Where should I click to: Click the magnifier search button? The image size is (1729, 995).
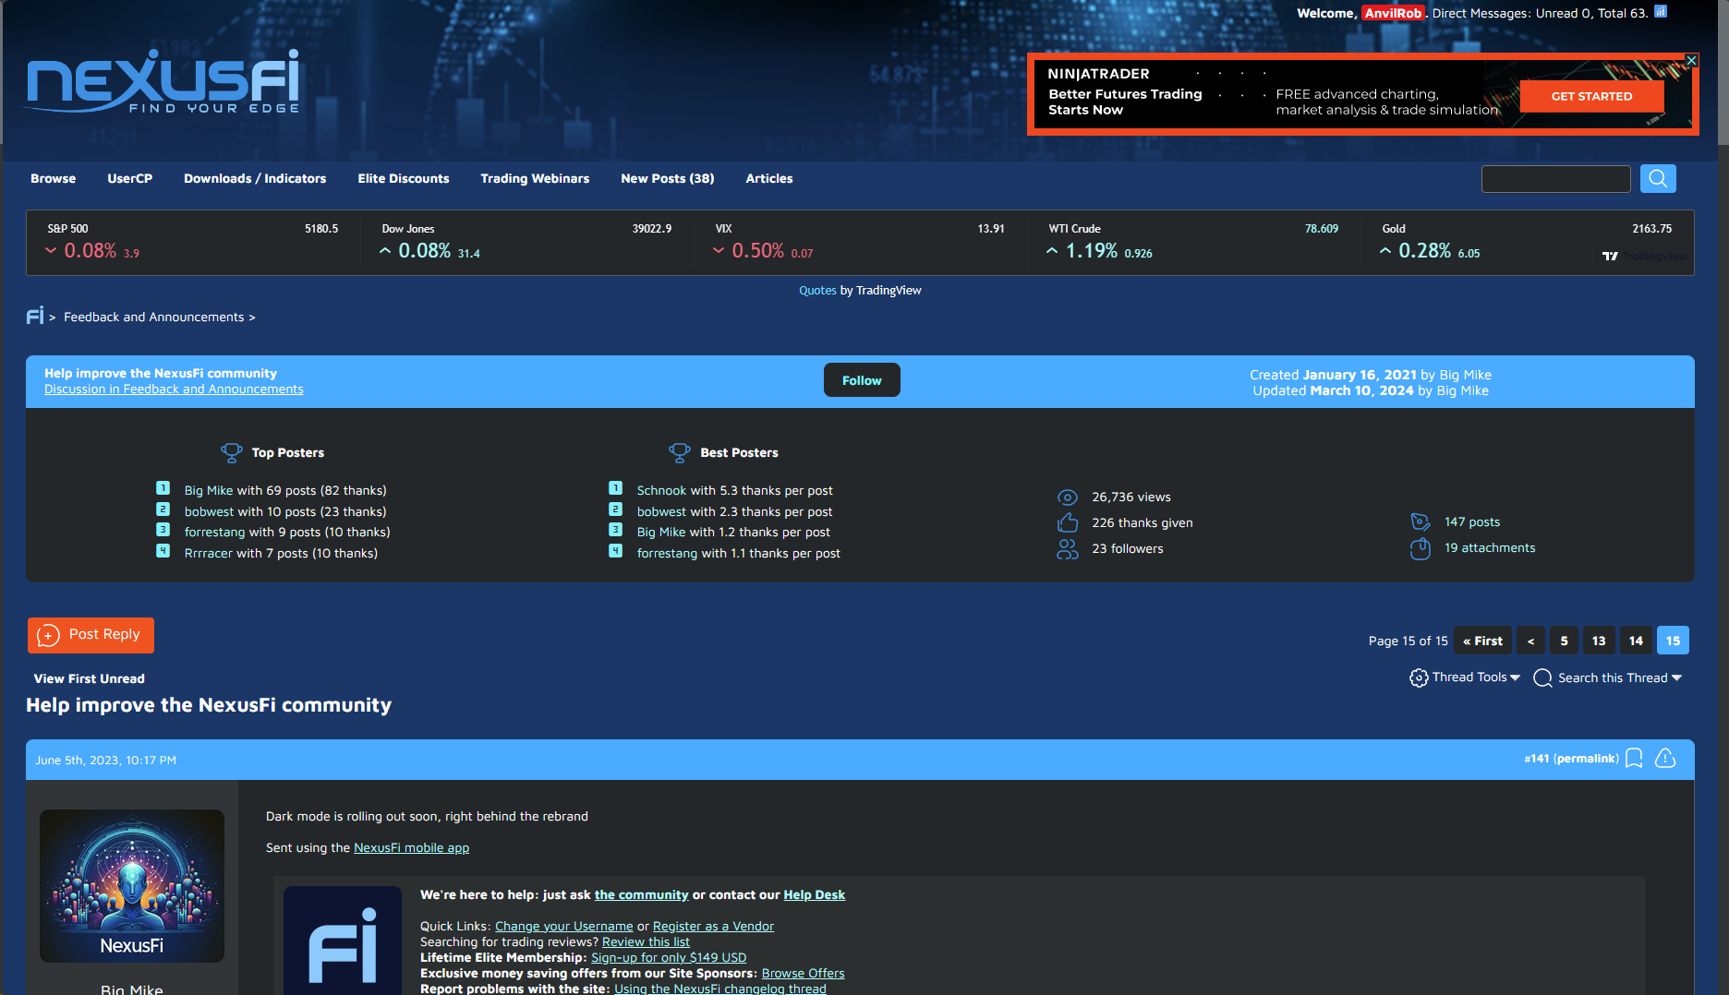coord(1658,179)
